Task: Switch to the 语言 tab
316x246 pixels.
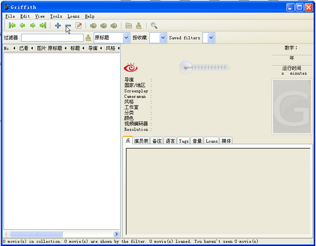Action: [x=170, y=141]
